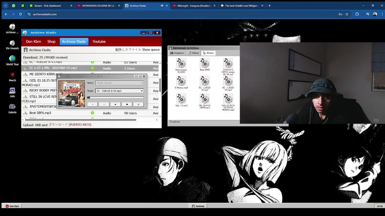The width and height of the screenshot is (385, 216).
Task: Open a new browser tab
Action: (269, 6)
